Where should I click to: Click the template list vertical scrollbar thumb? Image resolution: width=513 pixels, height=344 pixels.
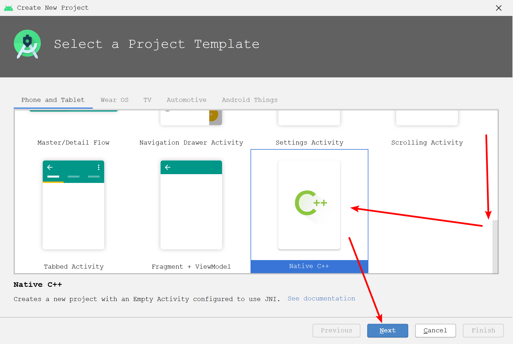pos(495,246)
